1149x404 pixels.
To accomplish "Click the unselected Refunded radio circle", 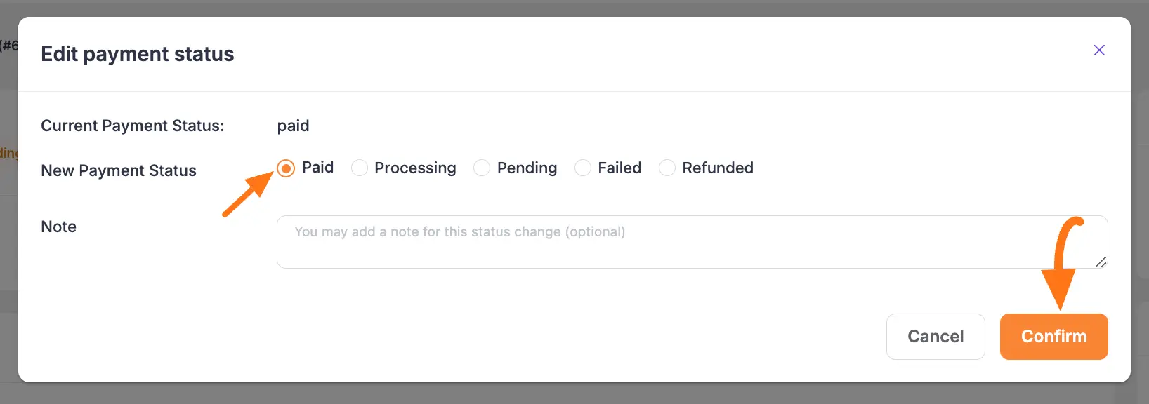I will pos(666,168).
